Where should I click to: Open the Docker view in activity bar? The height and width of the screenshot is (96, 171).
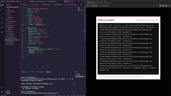pos(2,32)
